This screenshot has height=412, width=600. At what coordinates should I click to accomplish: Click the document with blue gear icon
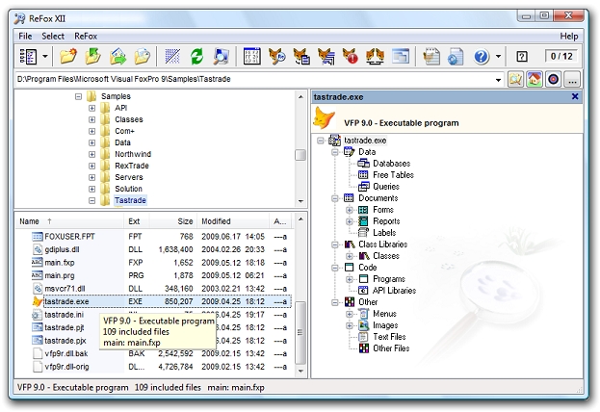pos(456,56)
